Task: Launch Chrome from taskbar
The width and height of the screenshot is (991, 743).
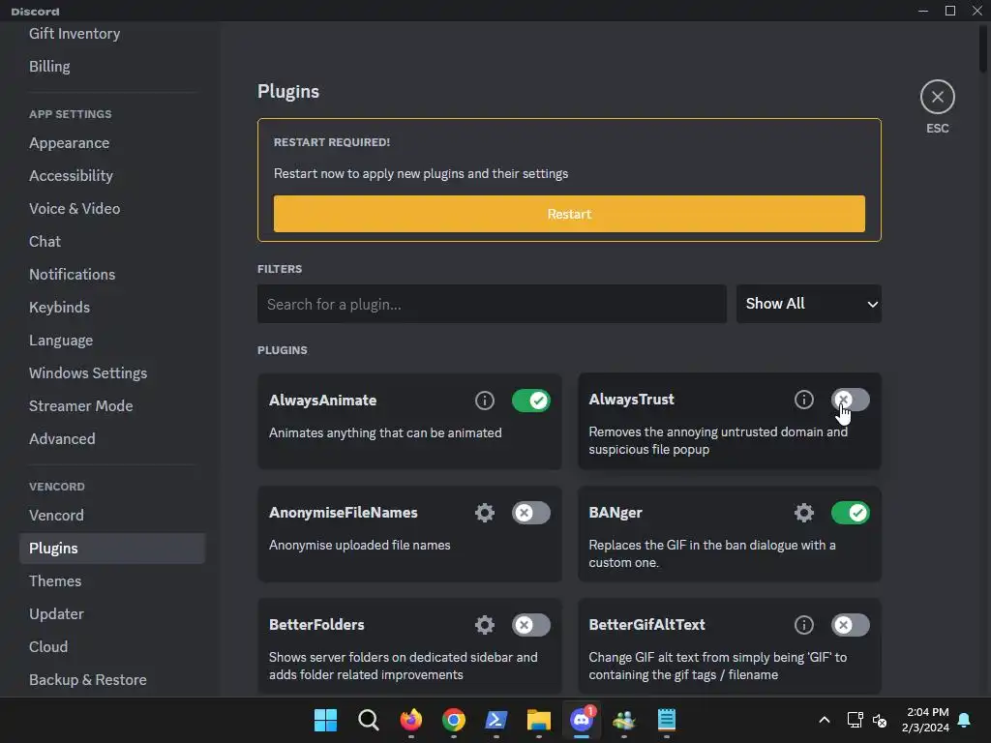Action: 453,720
